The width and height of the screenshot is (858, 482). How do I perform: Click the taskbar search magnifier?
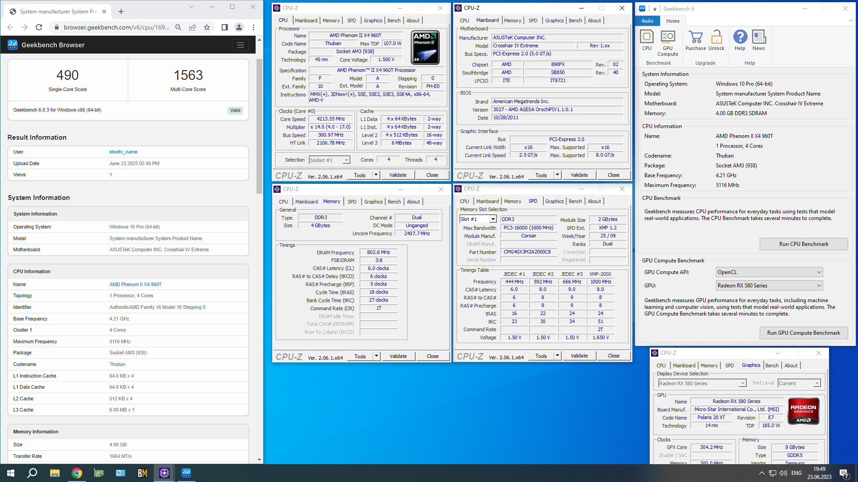[x=32, y=473]
